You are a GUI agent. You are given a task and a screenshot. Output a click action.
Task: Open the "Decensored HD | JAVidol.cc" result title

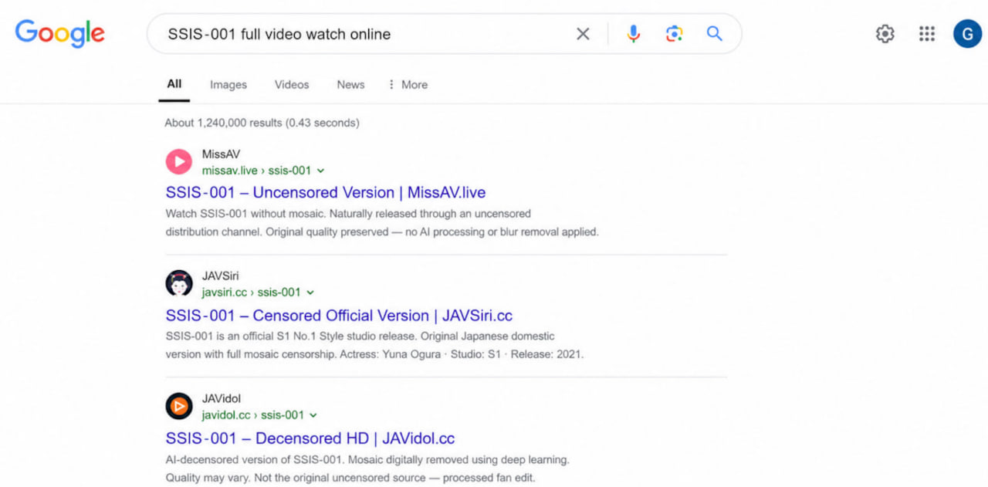310,438
